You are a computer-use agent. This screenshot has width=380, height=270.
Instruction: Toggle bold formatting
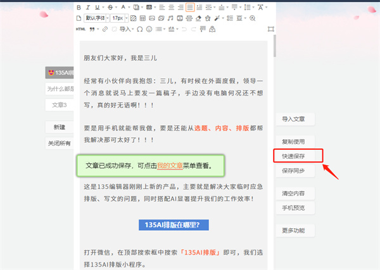(x=79, y=8)
